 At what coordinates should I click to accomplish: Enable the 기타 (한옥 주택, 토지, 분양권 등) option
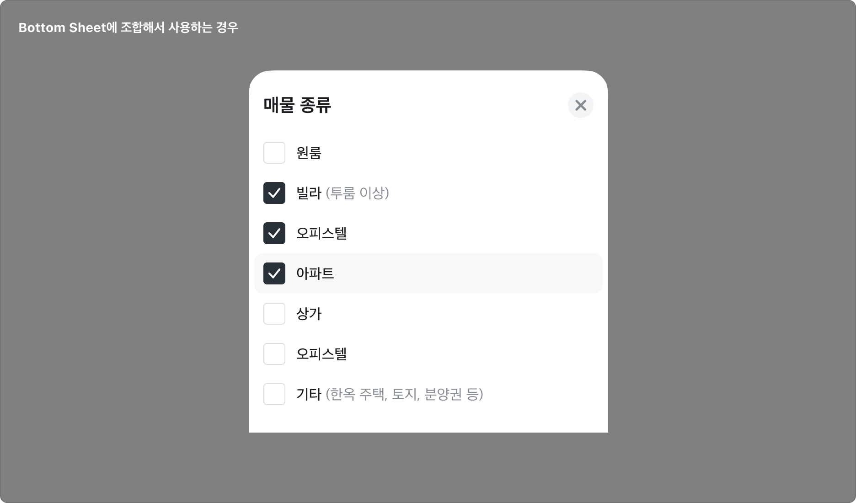pyautogui.click(x=274, y=394)
